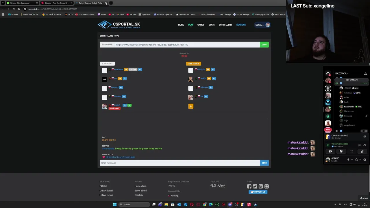Open File Explorer from the taskbar
This screenshot has width=370, height=208.
pos(166,205)
